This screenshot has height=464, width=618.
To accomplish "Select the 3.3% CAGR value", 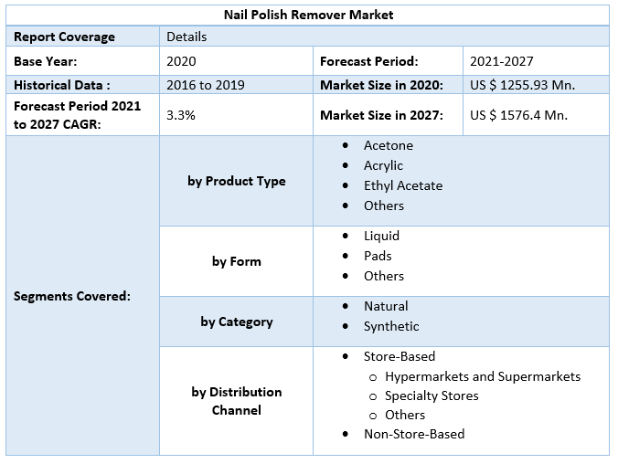I will [x=180, y=116].
